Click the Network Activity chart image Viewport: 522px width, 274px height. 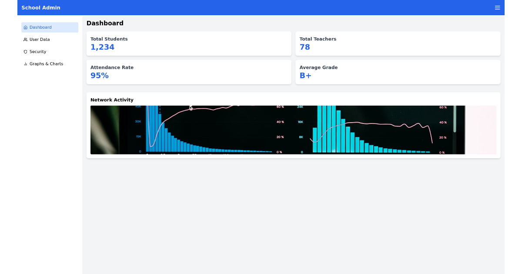(293, 130)
